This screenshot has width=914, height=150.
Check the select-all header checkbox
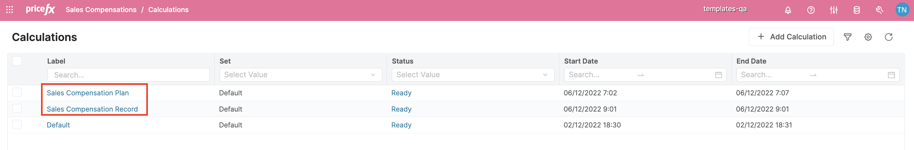click(17, 61)
